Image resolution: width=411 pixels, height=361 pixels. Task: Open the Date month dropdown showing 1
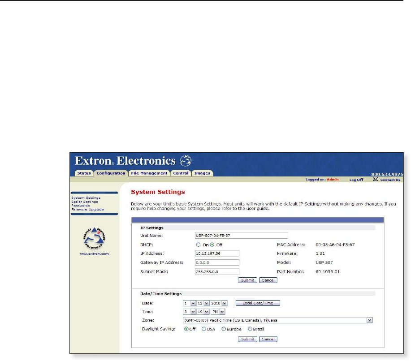[190, 303]
